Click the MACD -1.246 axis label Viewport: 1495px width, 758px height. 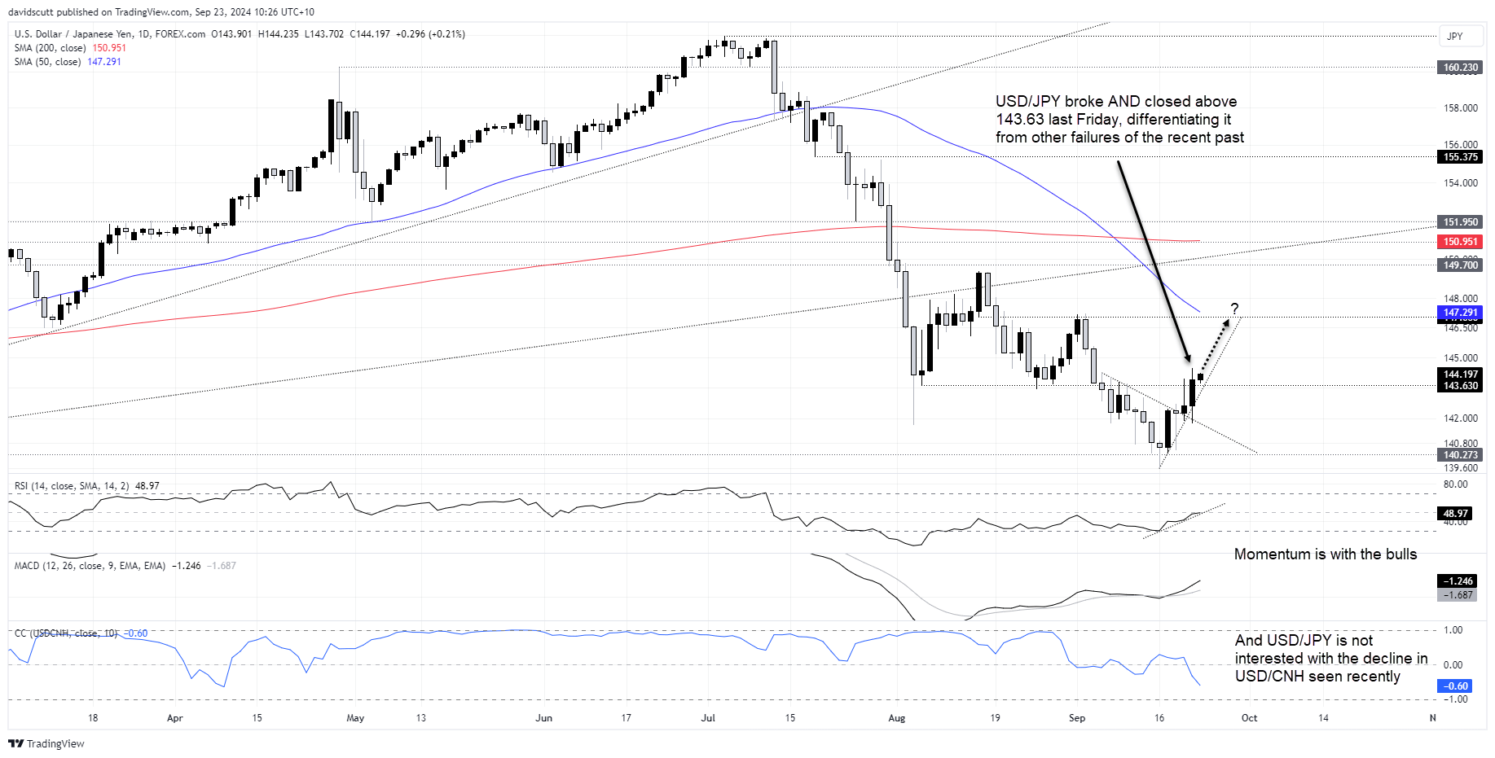(x=1458, y=581)
